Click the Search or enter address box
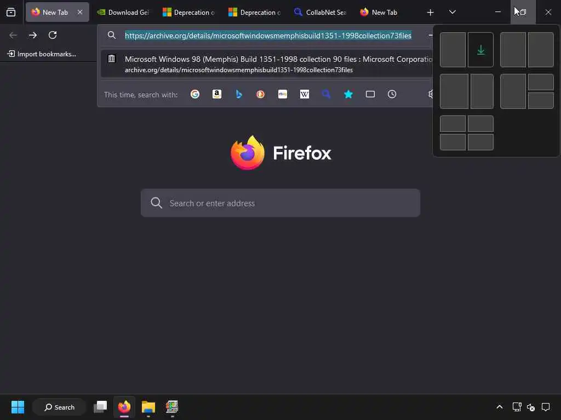 [280, 203]
